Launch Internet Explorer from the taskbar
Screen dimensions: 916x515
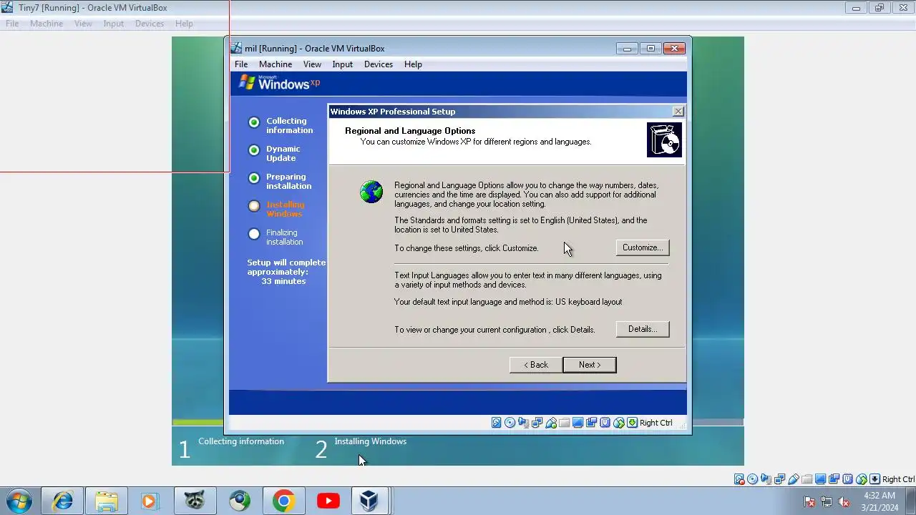click(62, 501)
